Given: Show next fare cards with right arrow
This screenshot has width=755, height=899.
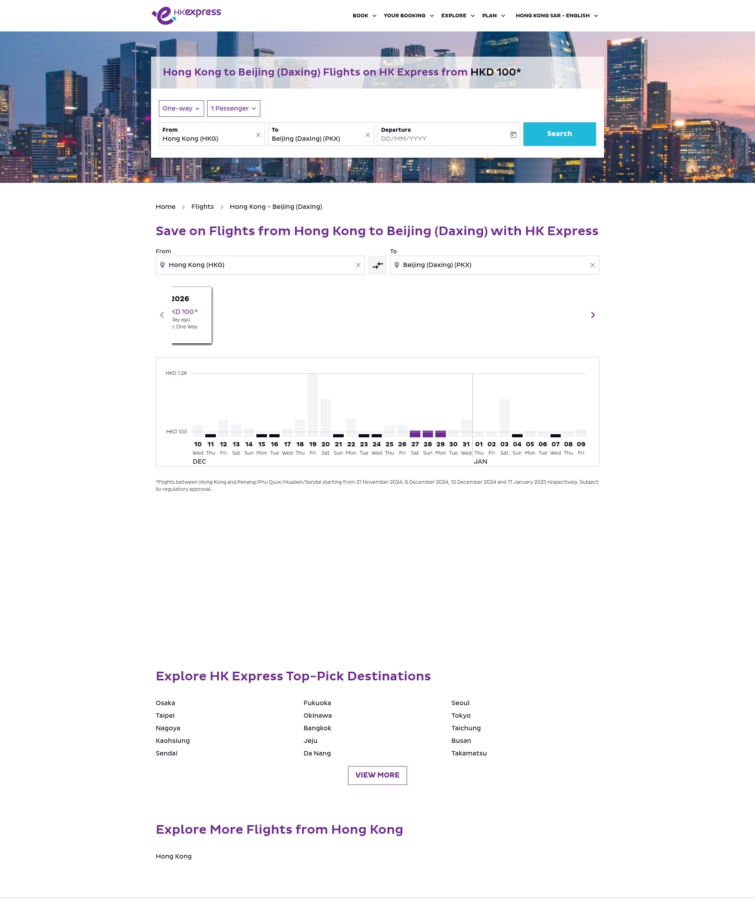Looking at the screenshot, I should 593,315.
